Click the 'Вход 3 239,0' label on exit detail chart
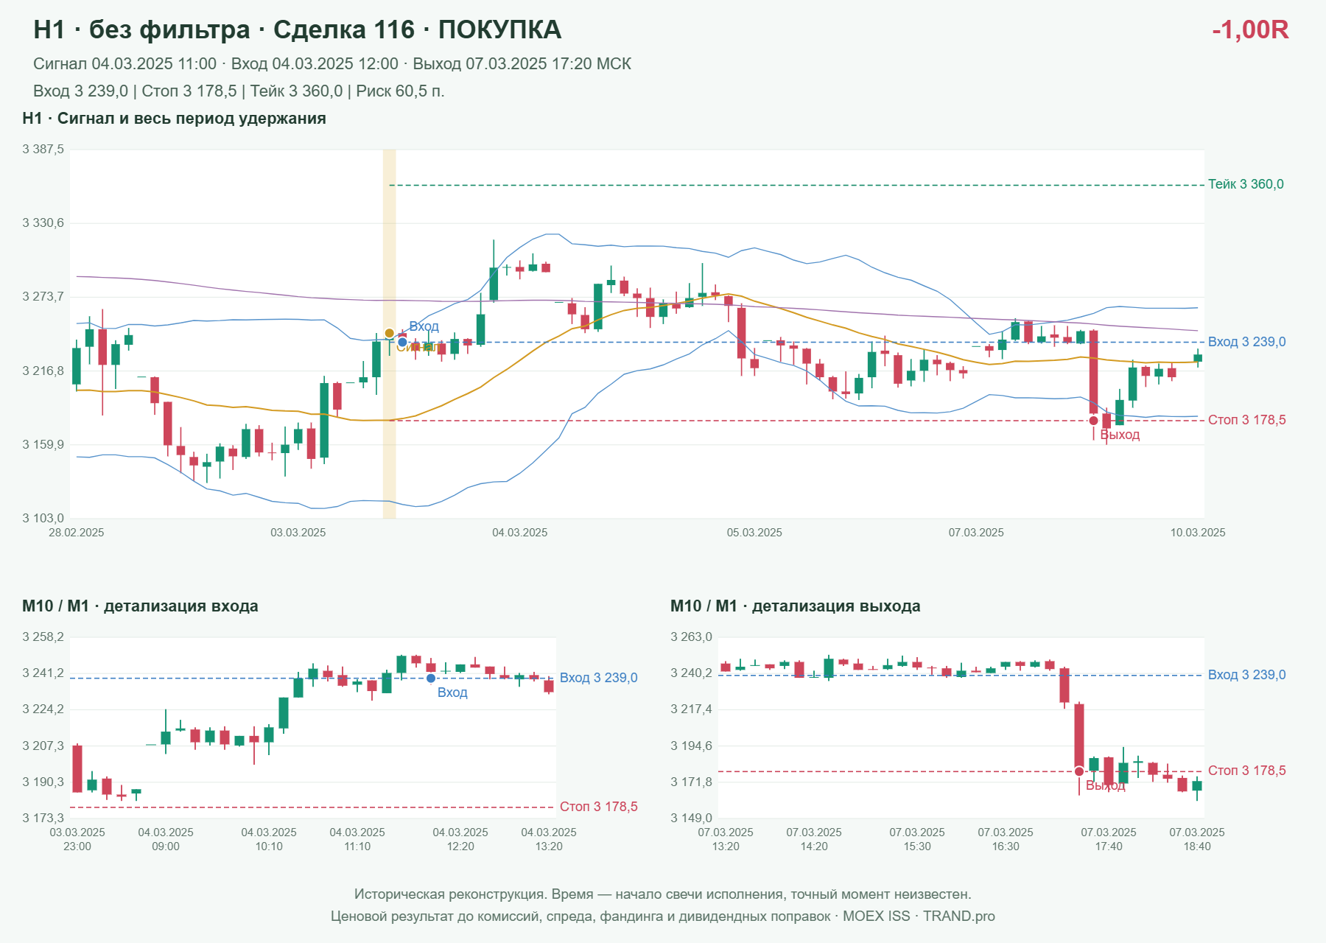1326x943 pixels. pos(1247,675)
